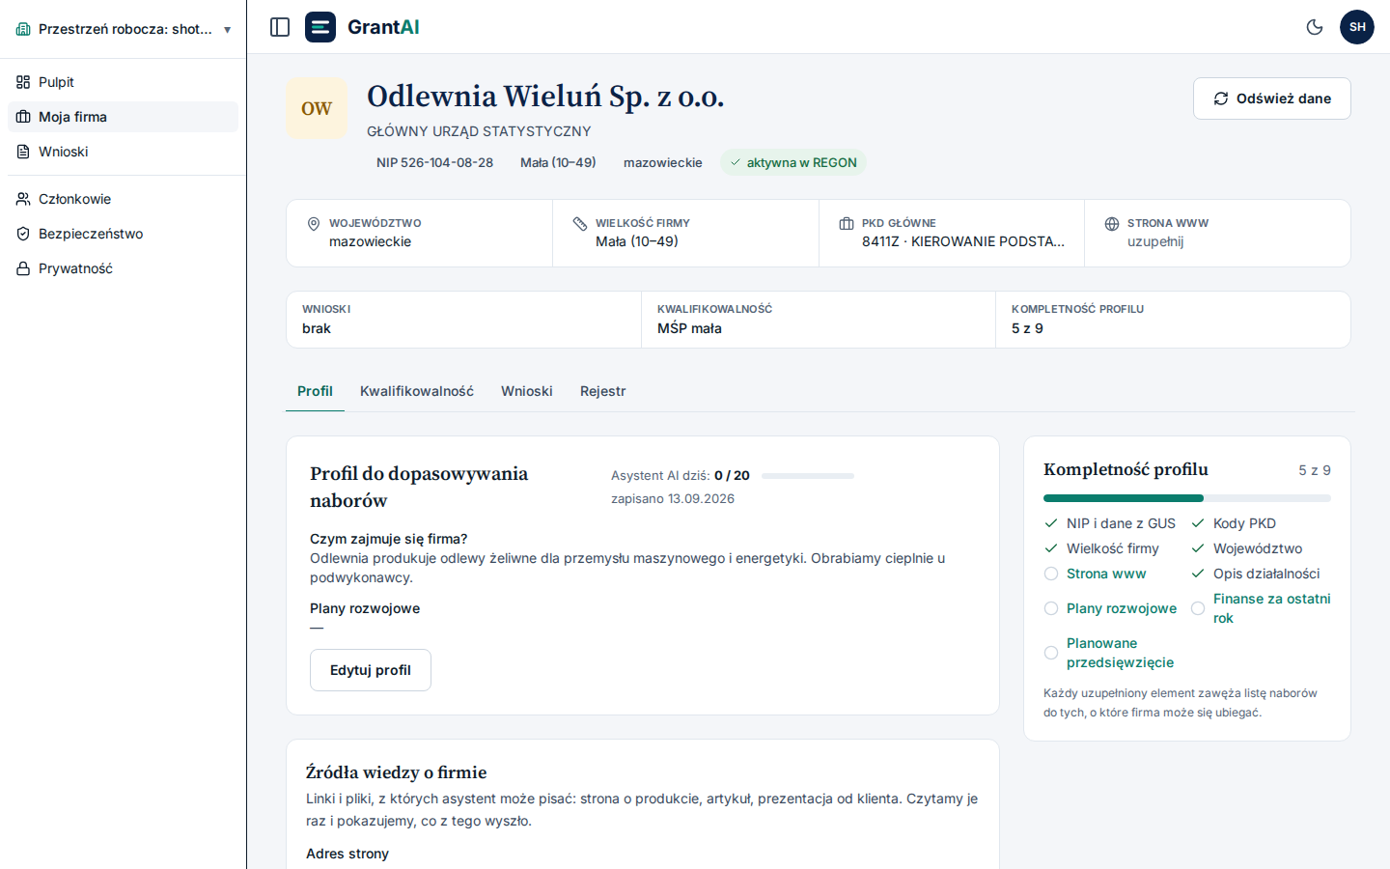Image resolution: width=1390 pixels, height=869 pixels.
Task: Open Członkowie in the sidebar
Action: tap(123, 199)
